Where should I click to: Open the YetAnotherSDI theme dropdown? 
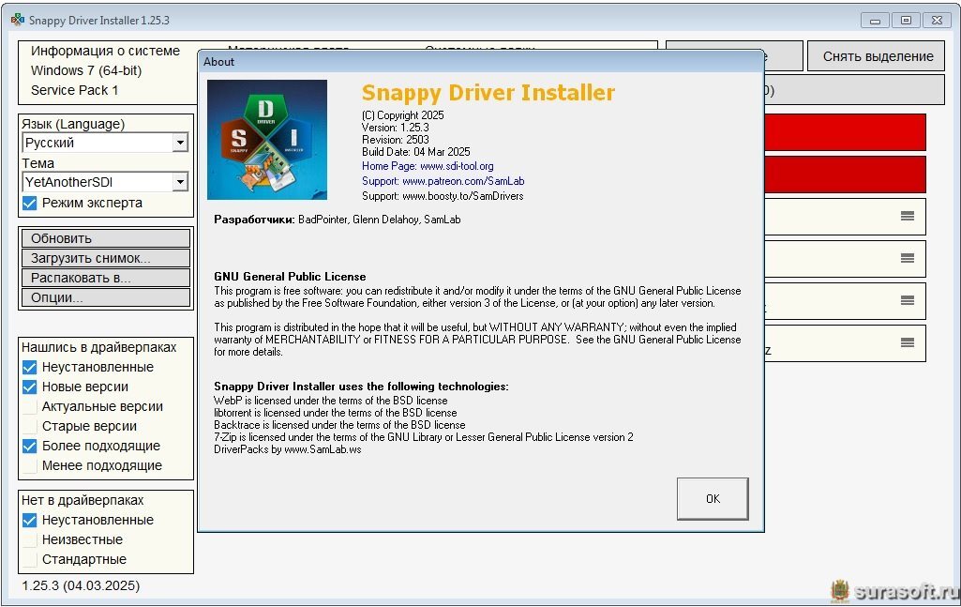pyautogui.click(x=105, y=182)
